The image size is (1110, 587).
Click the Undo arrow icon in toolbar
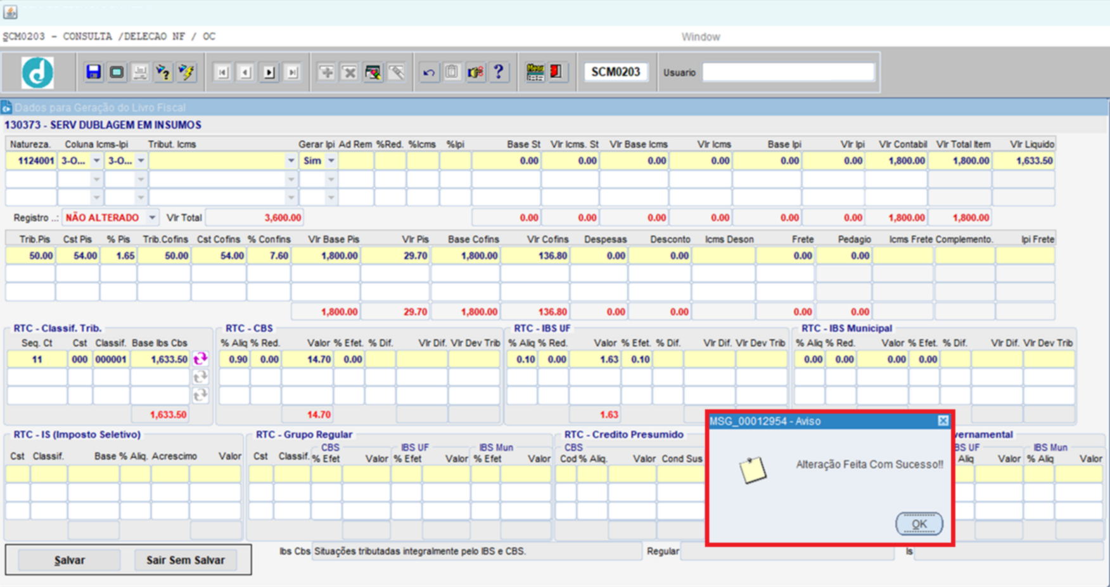(x=429, y=72)
